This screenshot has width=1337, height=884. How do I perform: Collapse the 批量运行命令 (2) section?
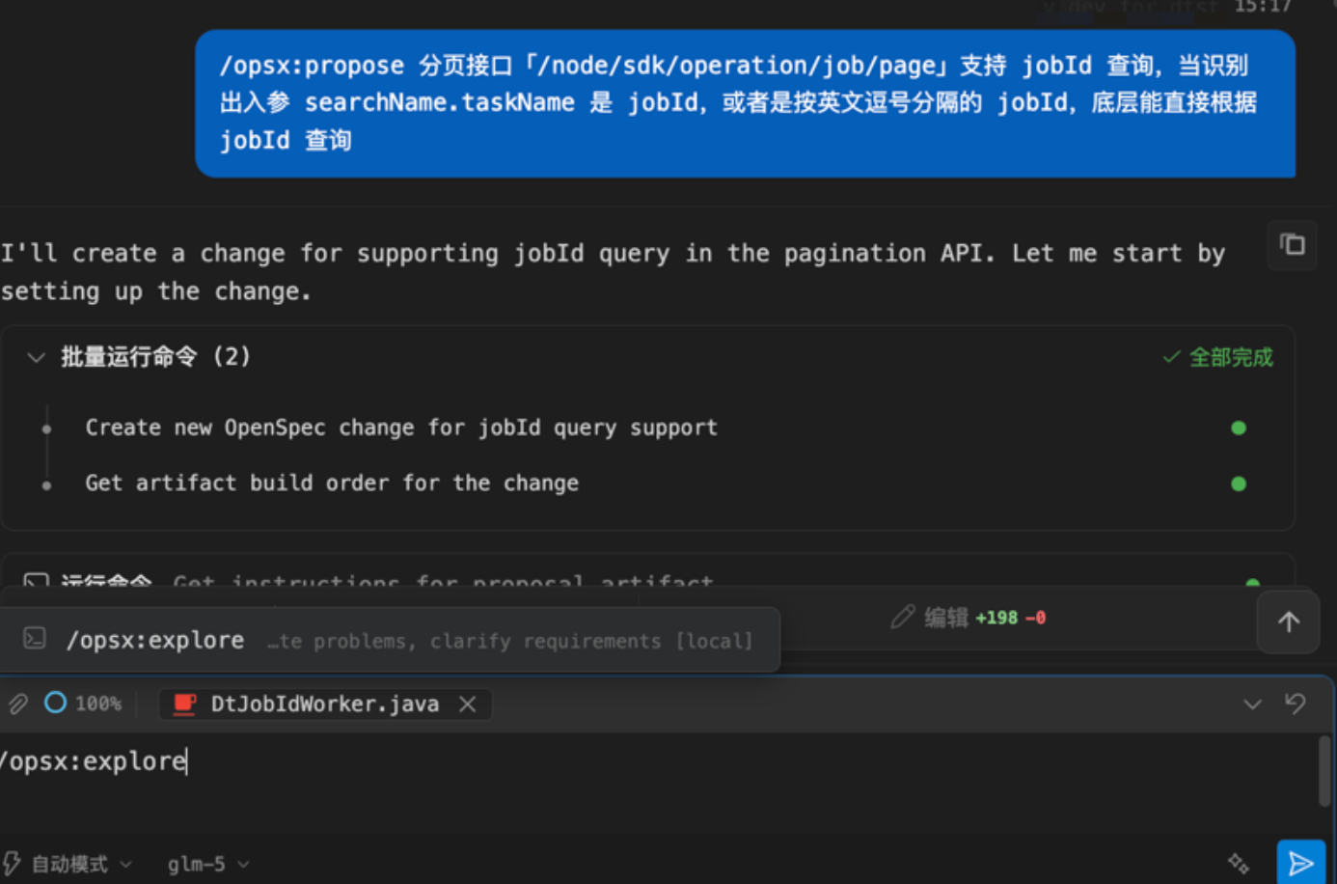[x=37, y=357]
